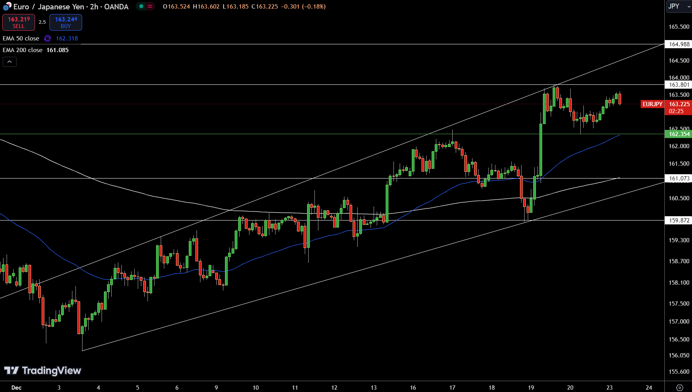692x392 pixels.
Task: Click the 9 date label on time axis
Action: click(216, 388)
